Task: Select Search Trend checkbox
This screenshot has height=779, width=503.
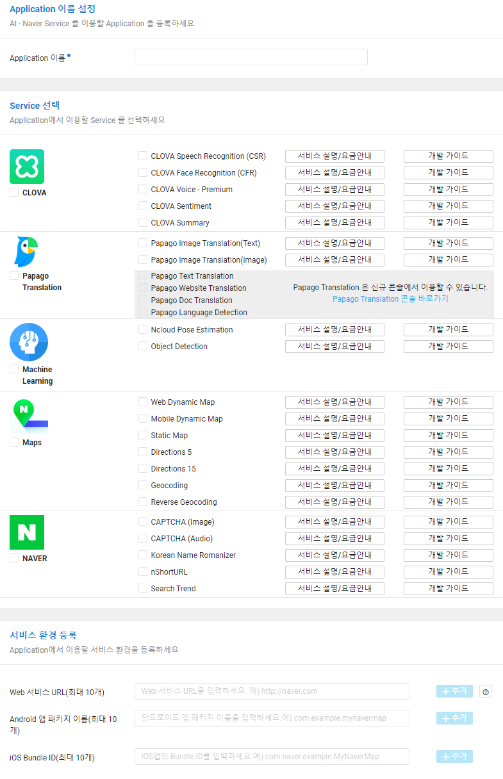Action: 143,588
